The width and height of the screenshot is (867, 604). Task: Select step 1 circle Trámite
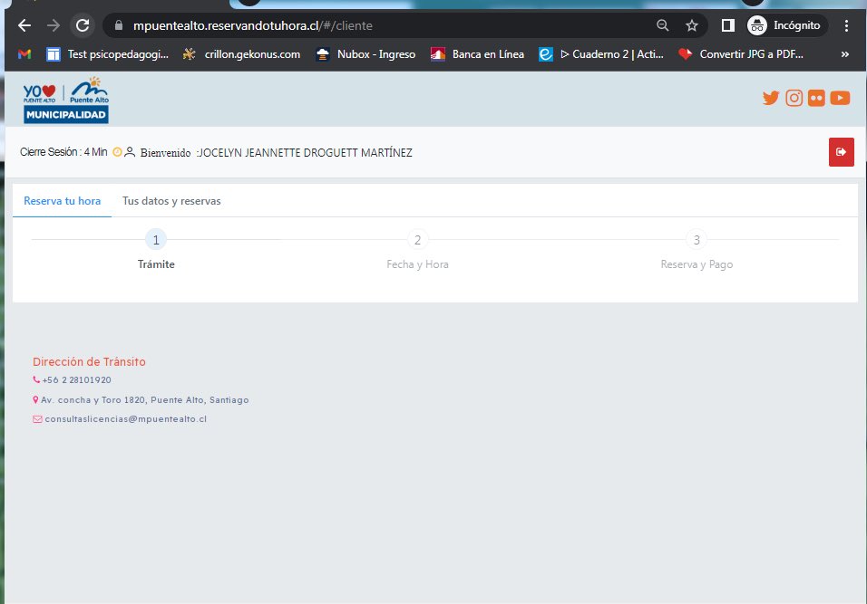156,240
